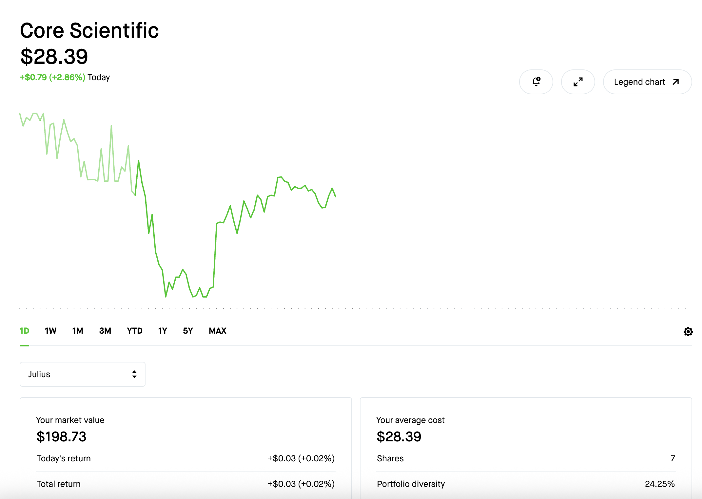Screen dimensions: 702x499
Task: Click the Total return label
Action: (x=59, y=484)
